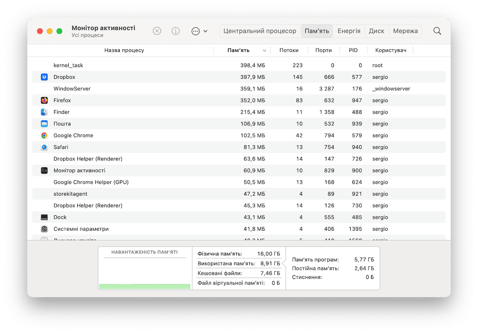Click Файл віртуальної пам'яті entry
Viewport: 478px width, 333px height.
239,283
